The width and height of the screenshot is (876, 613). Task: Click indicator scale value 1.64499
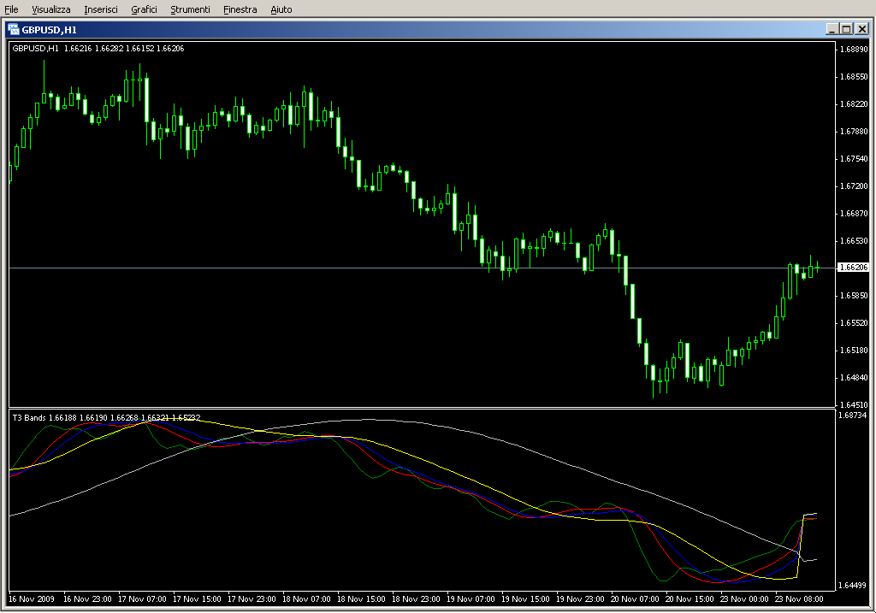853,585
